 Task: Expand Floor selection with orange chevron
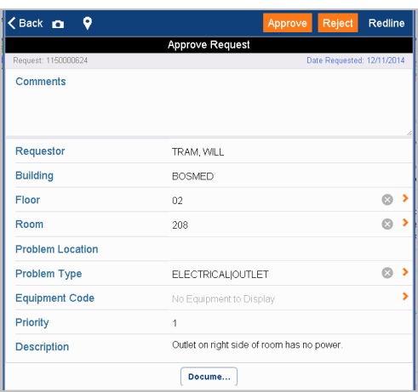(x=405, y=198)
